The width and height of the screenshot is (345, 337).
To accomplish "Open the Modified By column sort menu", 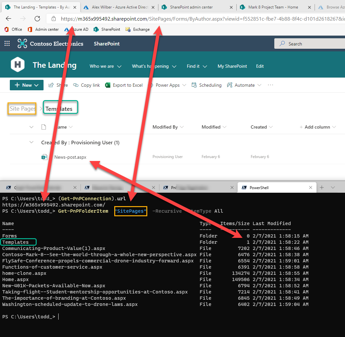I will [x=168, y=127].
